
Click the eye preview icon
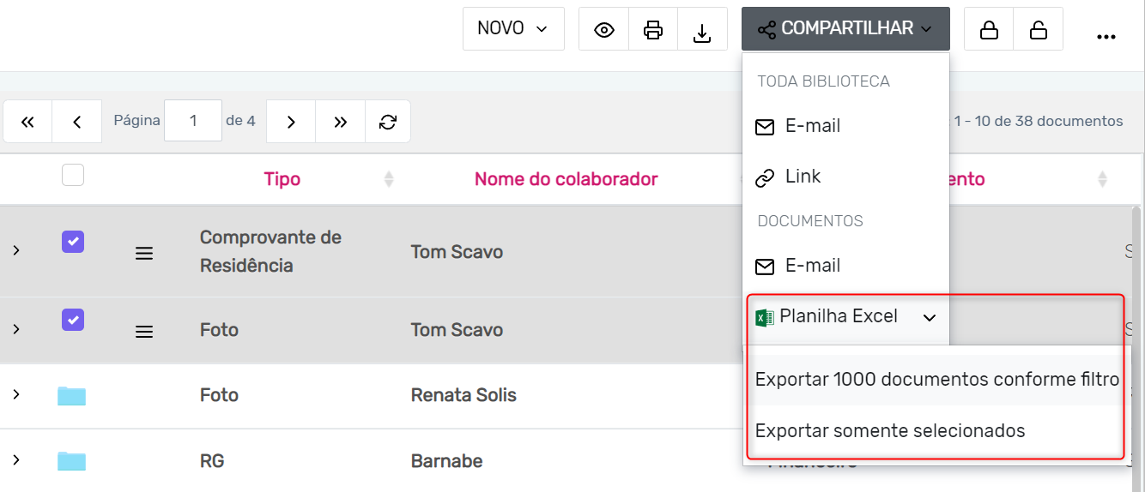tap(604, 30)
